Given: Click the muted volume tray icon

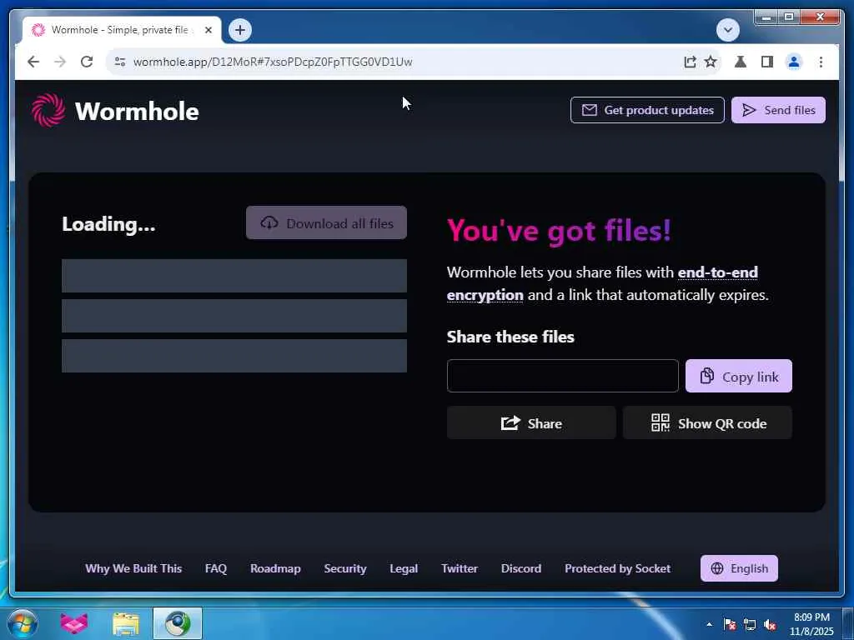Looking at the screenshot, I should [x=770, y=624].
